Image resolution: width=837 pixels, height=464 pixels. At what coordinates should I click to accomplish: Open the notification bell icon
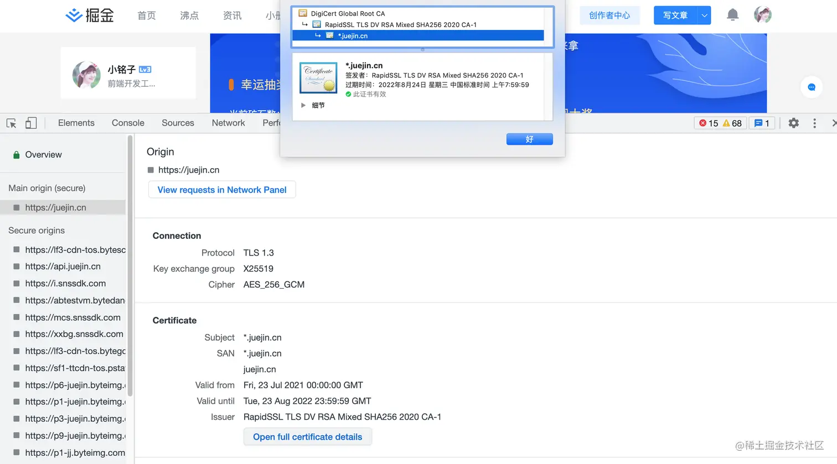coord(732,15)
